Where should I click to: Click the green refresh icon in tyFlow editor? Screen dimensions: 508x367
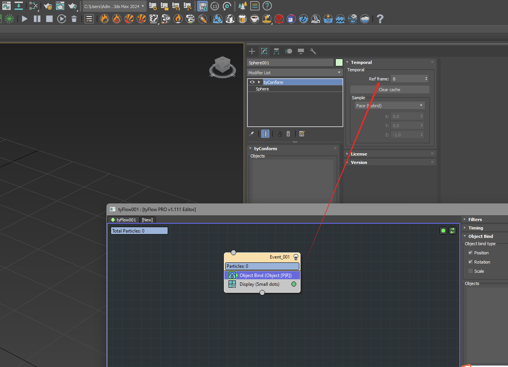coord(452,231)
